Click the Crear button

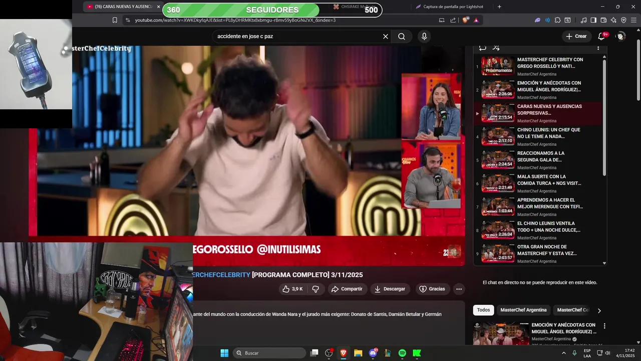click(x=576, y=36)
